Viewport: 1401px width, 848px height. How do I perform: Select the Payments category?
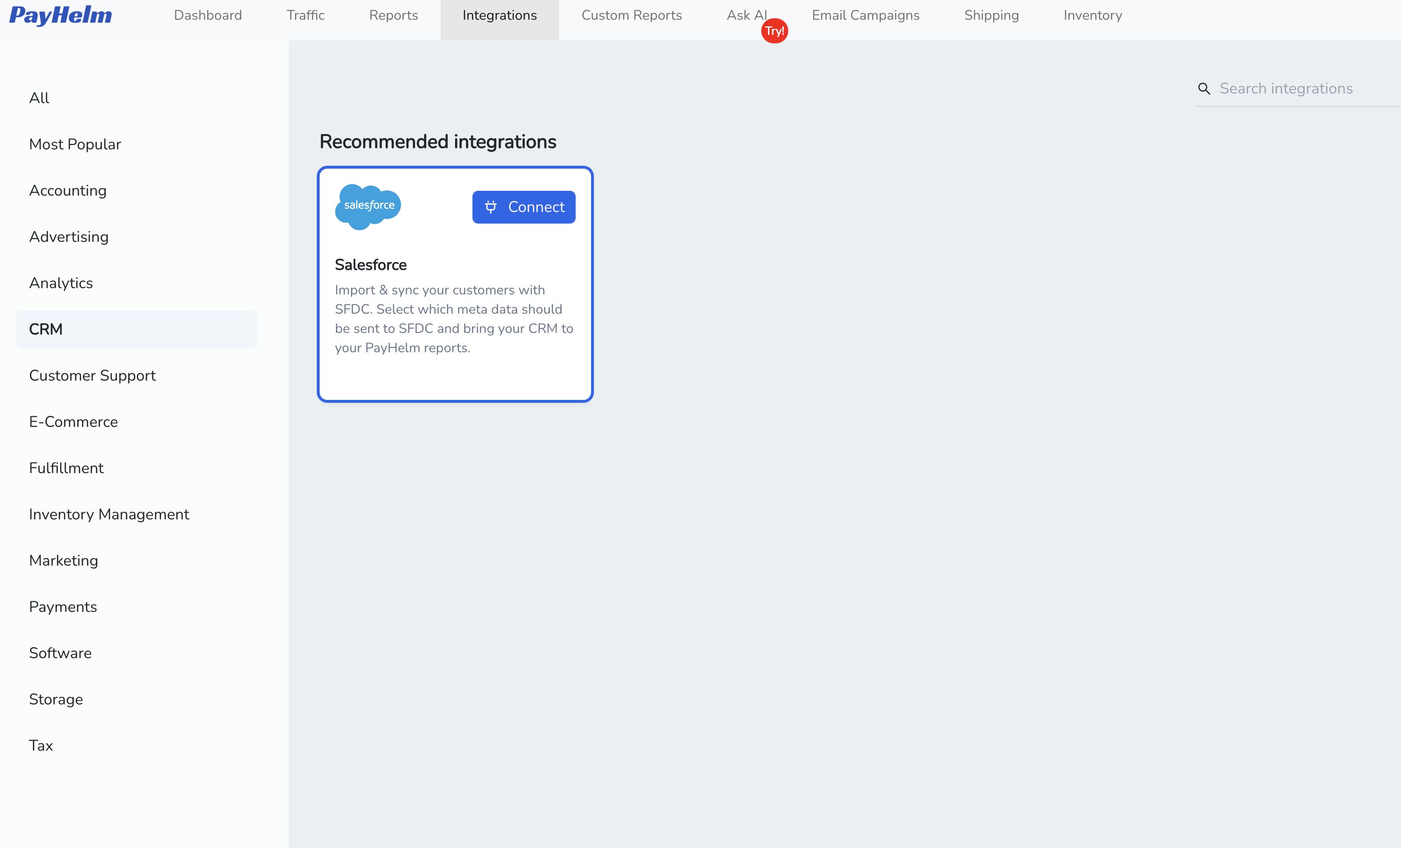pyautogui.click(x=63, y=607)
